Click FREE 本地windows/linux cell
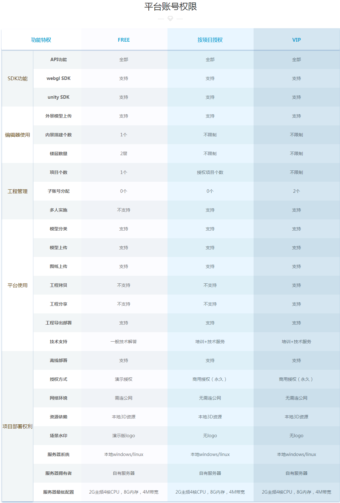This screenshot has width=340, height=503. (x=124, y=454)
